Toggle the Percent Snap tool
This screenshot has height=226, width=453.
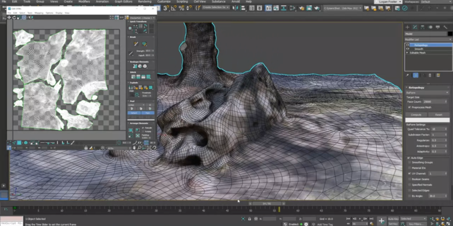click(182, 8)
